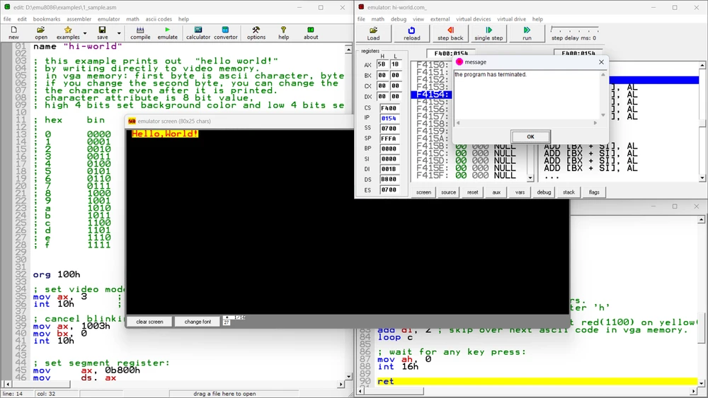This screenshot has height=398, width=708.
Task: Click the IP register value field
Action: 389,118
